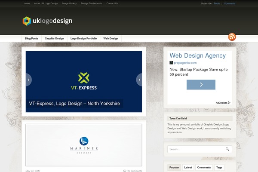This screenshot has height=172, width=258.
Task: Switch to the Comments tab
Action: click(204, 167)
